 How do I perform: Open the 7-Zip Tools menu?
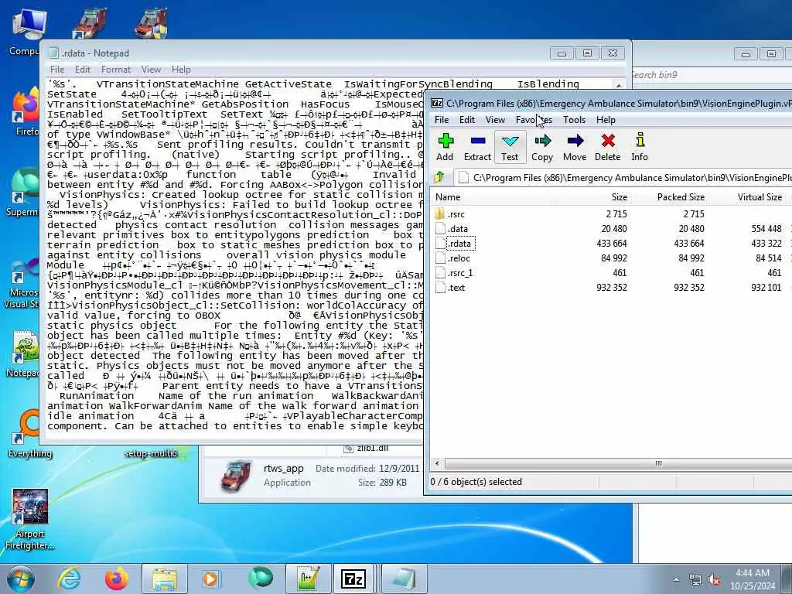575,120
